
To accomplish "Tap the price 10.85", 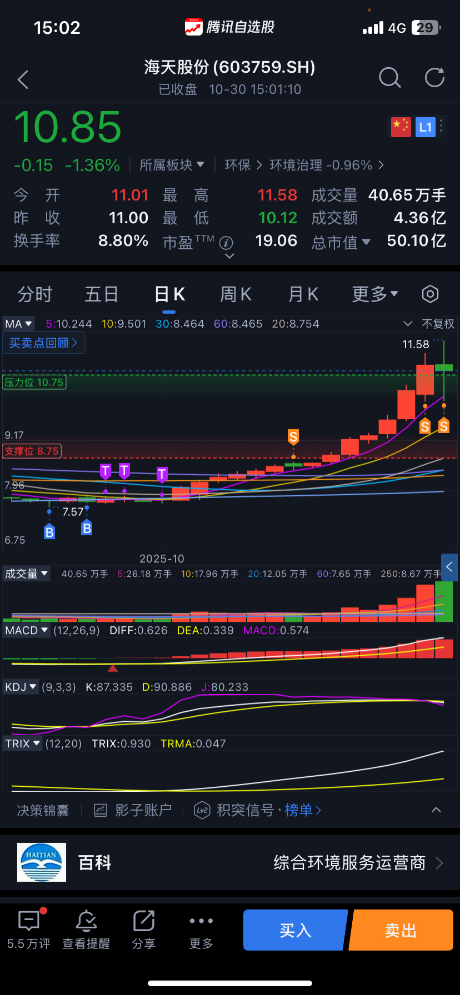I will tap(68, 127).
